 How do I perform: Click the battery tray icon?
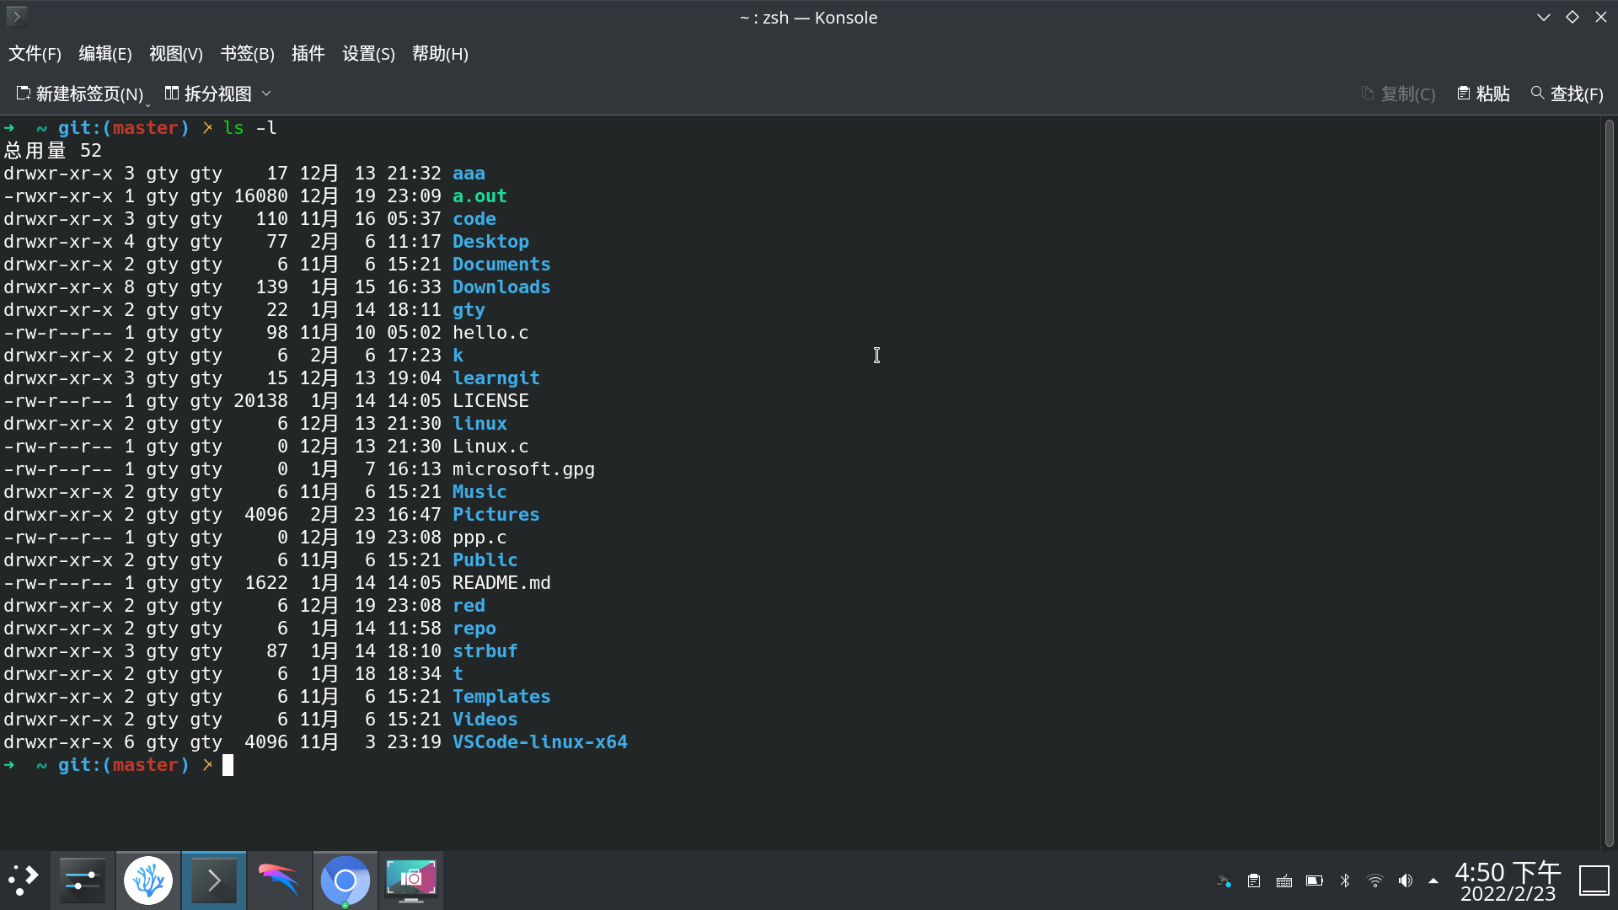(1315, 881)
